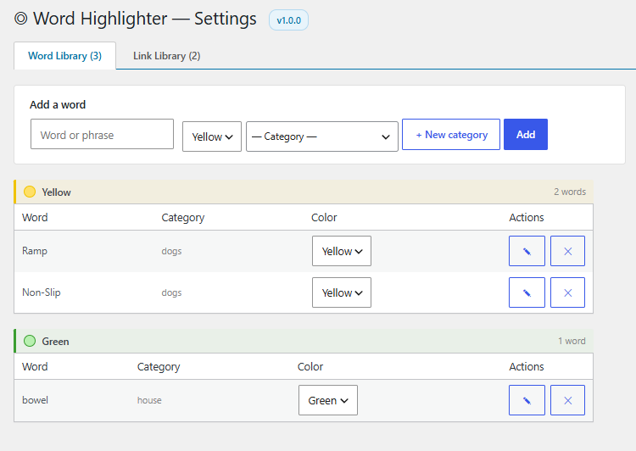
Task: Click the Yellow group header label
Action: 56,192
